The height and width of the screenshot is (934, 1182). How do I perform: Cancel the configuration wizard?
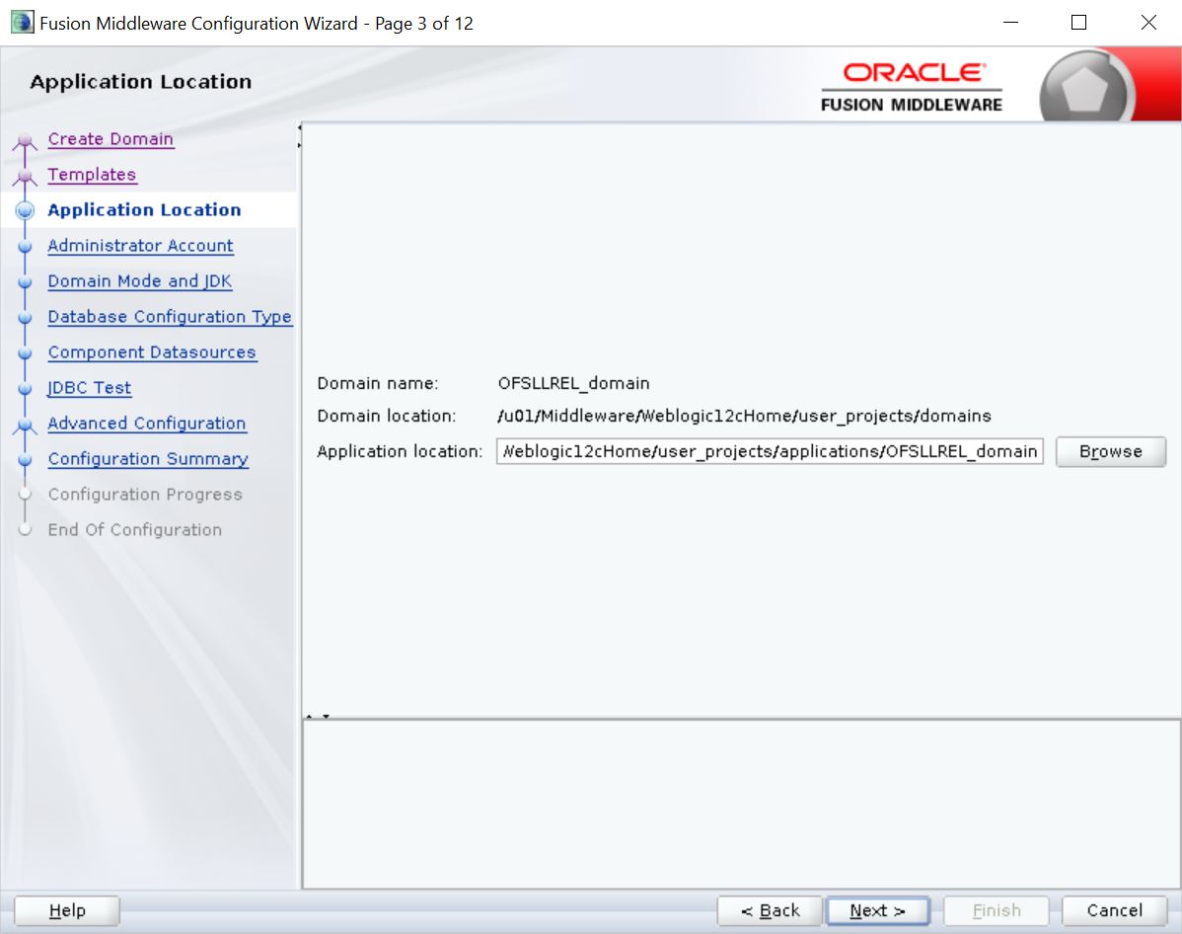(x=1114, y=910)
